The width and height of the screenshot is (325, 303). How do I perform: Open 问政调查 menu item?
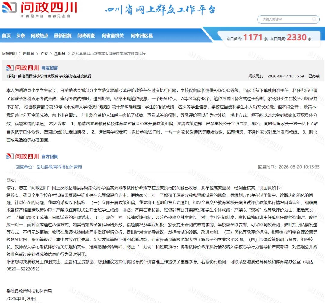86,36
